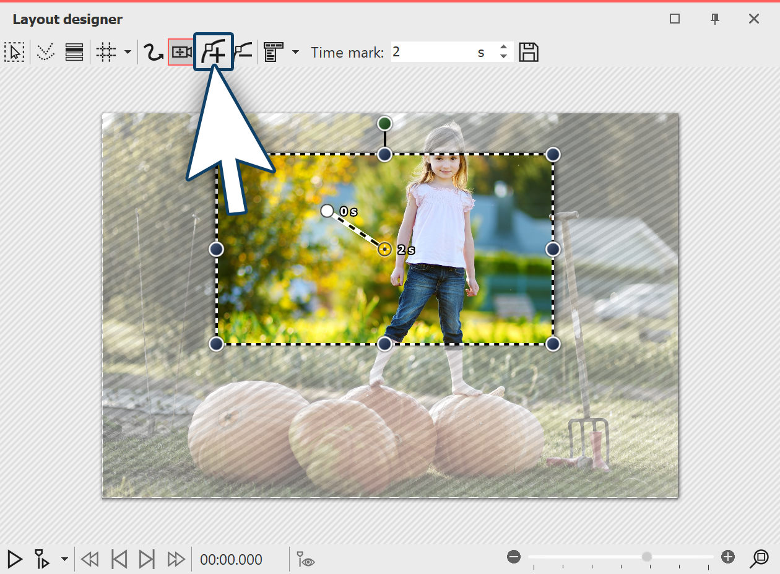Image resolution: width=780 pixels, height=574 pixels.
Task: Select the remove keyframe tool
Action: [x=244, y=52]
